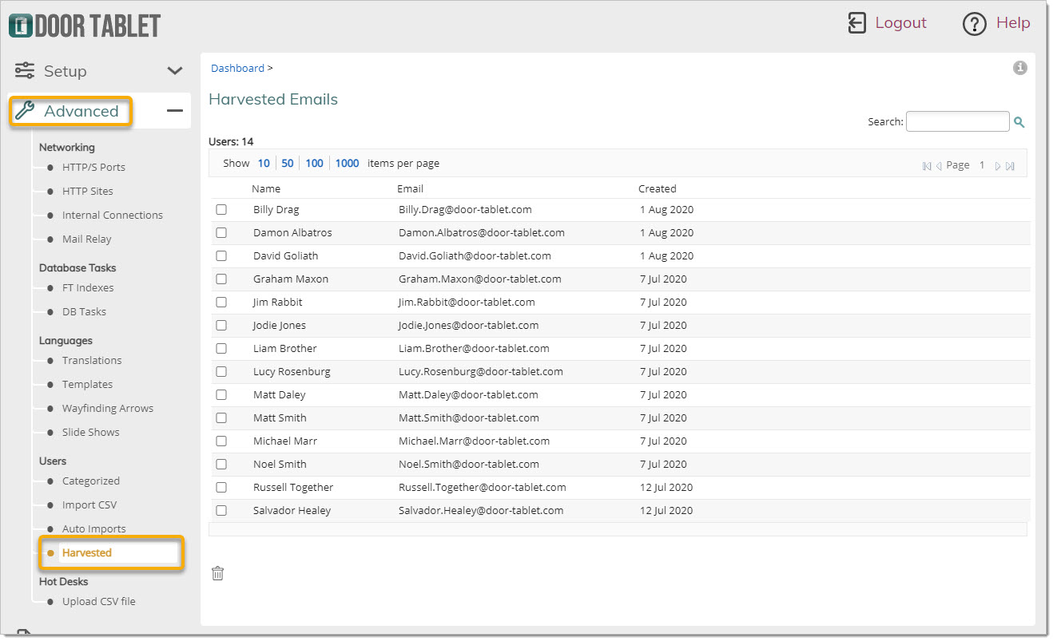Screen dimensions: 1053x641
Task: Go to last page arrow icon
Action: pyautogui.click(x=1010, y=166)
